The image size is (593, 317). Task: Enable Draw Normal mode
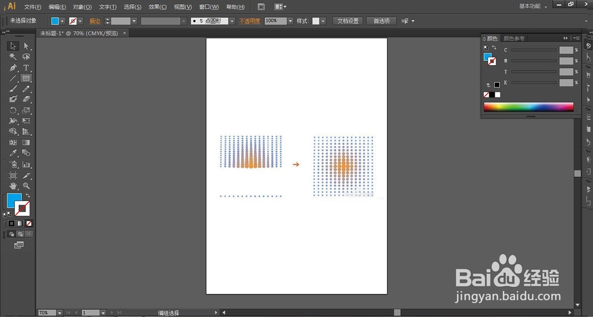coord(11,234)
